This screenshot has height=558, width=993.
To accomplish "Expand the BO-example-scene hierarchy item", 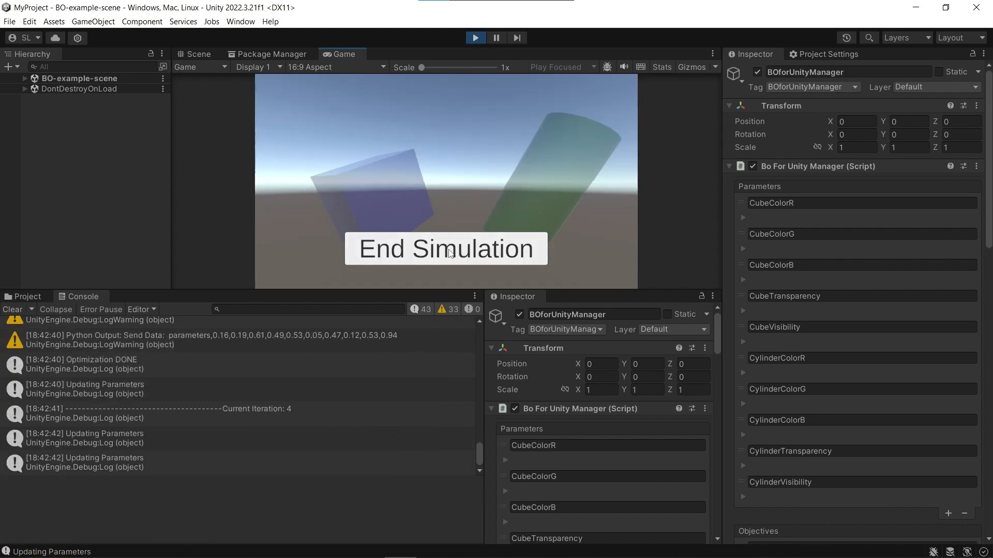I will [24, 79].
